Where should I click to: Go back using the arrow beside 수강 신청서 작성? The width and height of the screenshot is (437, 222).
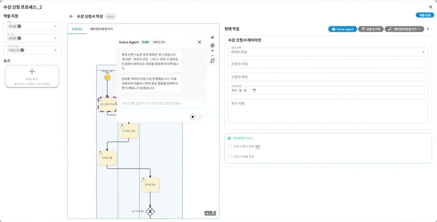(x=71, y=16)
